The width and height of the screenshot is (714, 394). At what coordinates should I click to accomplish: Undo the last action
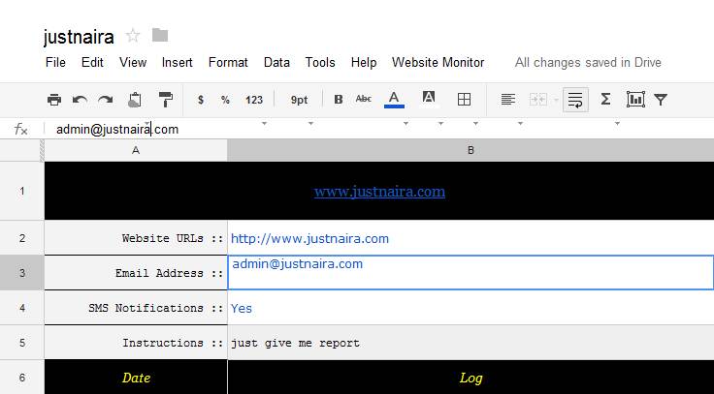pos(80,99)
